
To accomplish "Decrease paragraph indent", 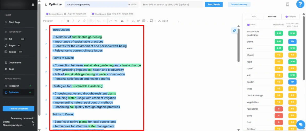I will (x=104, y=21).
